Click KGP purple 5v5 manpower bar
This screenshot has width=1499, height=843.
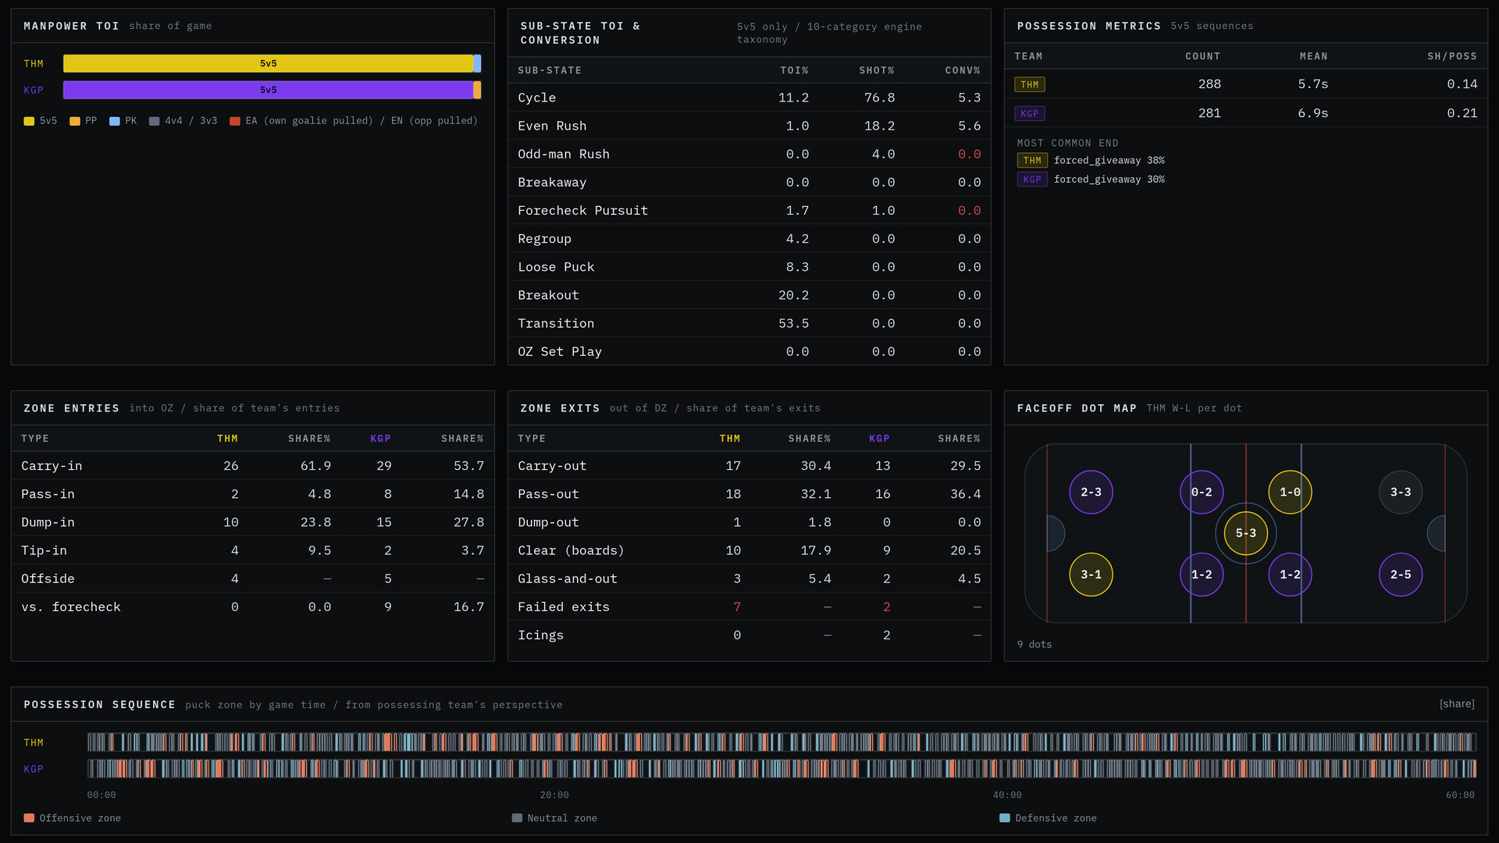click(x=268, y=90)
